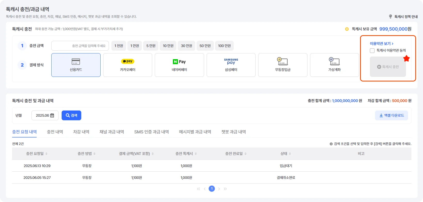This screenshot has height=202, width=423.
Task: Sort by the 충전 요청일 column arrows
Action: pyautogui.click(x=46, y=154)
